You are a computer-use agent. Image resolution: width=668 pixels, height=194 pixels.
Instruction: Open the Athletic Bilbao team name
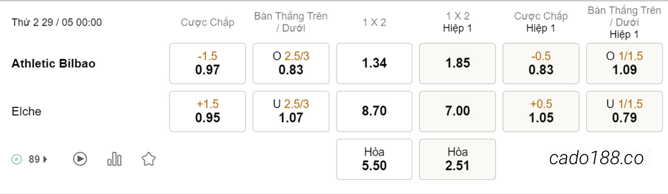[x=53, y=63]
